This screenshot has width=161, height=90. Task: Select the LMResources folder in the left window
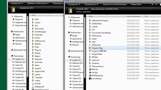[x=40, y=41]
